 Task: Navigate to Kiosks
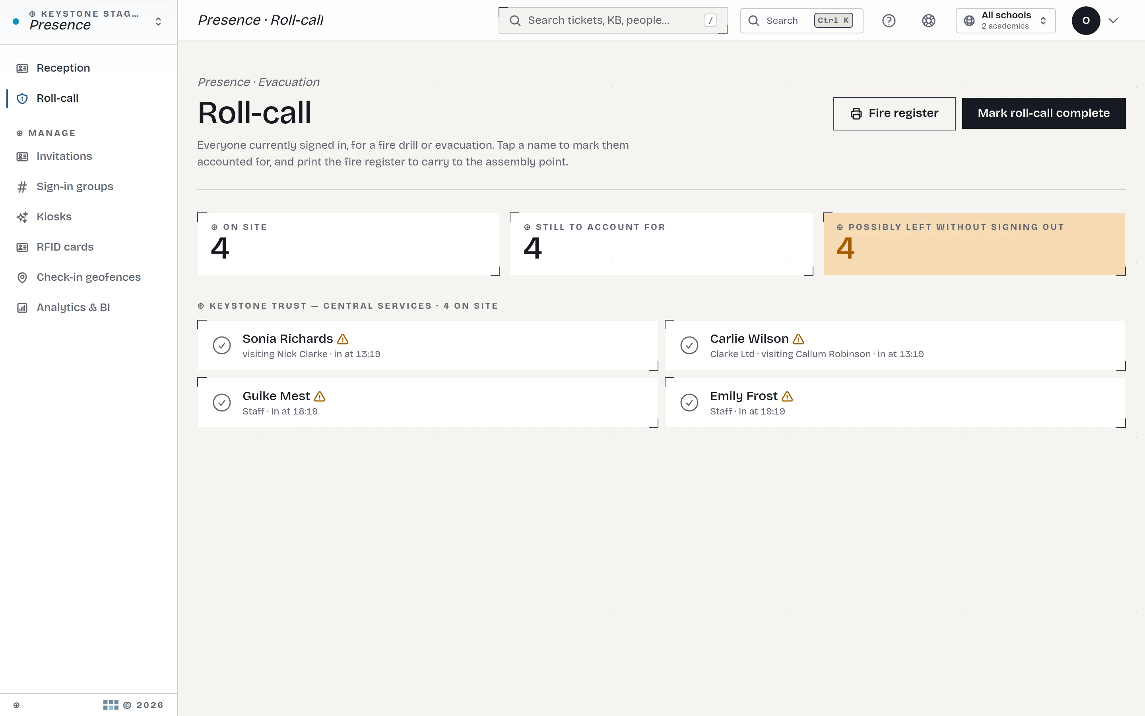89,217
